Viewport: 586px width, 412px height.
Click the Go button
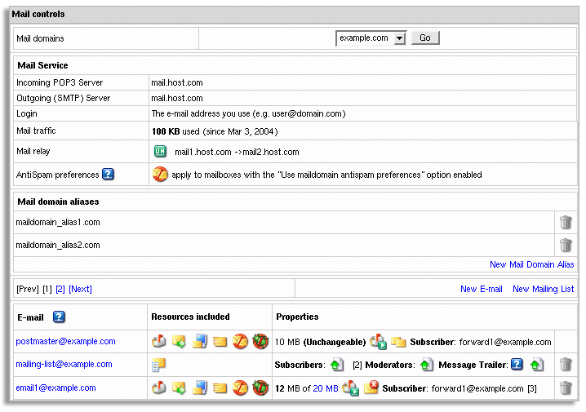coord(425,38)
